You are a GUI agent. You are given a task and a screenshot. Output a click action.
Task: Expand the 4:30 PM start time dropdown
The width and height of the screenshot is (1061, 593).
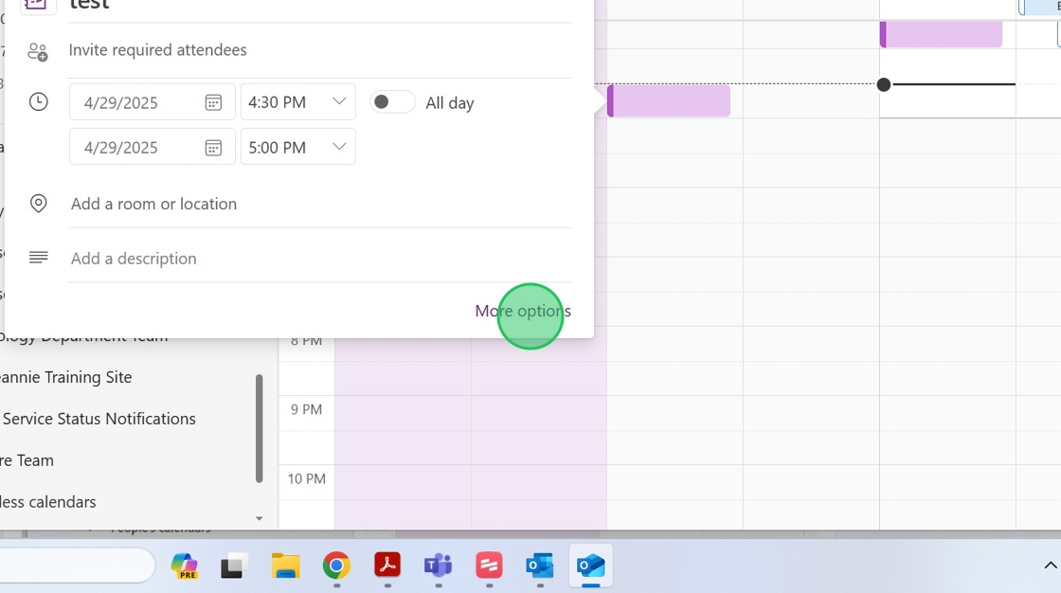[338, 101]
